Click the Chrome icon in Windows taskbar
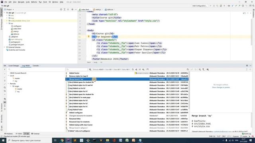 pos(62,140)
